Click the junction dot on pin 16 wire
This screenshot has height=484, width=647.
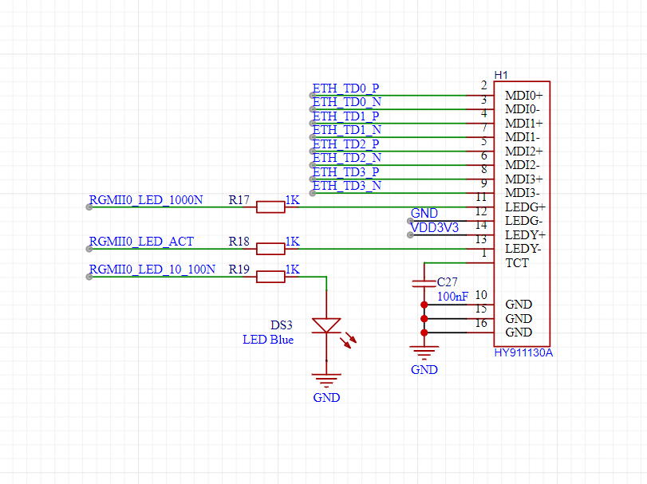[424, 333]
